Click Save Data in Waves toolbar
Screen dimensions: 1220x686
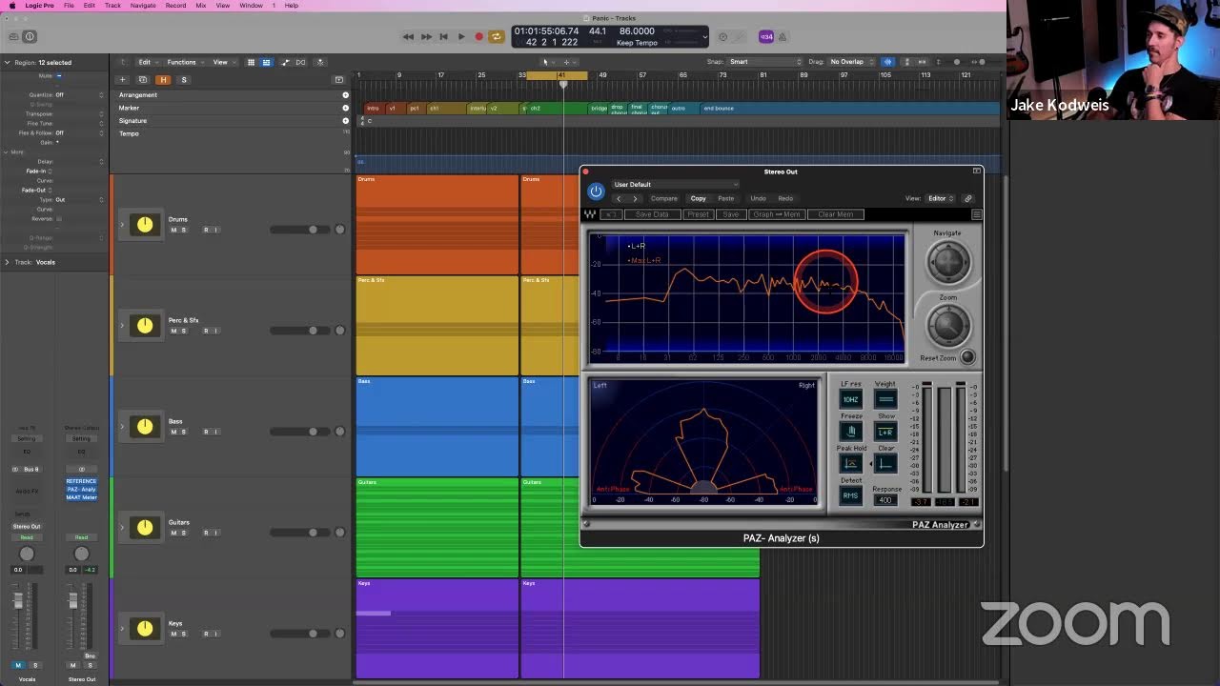point(652,214)
